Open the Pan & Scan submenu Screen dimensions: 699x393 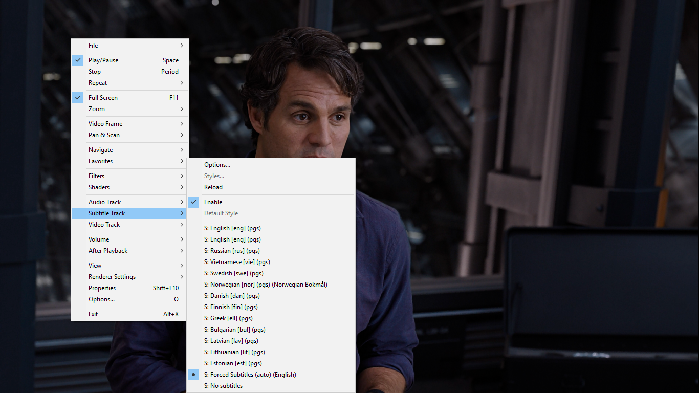pos(129,135)
